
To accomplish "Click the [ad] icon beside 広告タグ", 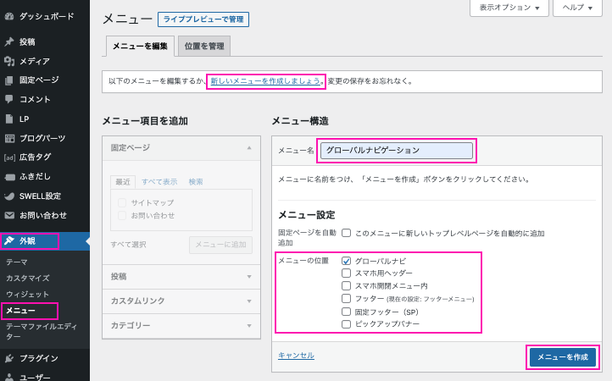I will [9, 157].
